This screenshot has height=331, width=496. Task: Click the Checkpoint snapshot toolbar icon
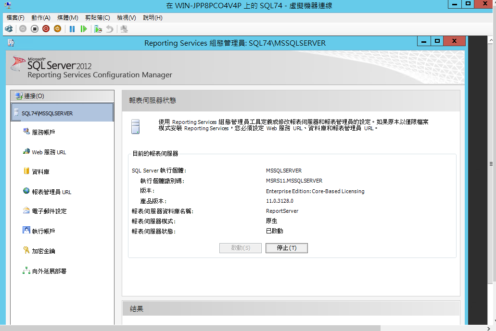[98, 29]
